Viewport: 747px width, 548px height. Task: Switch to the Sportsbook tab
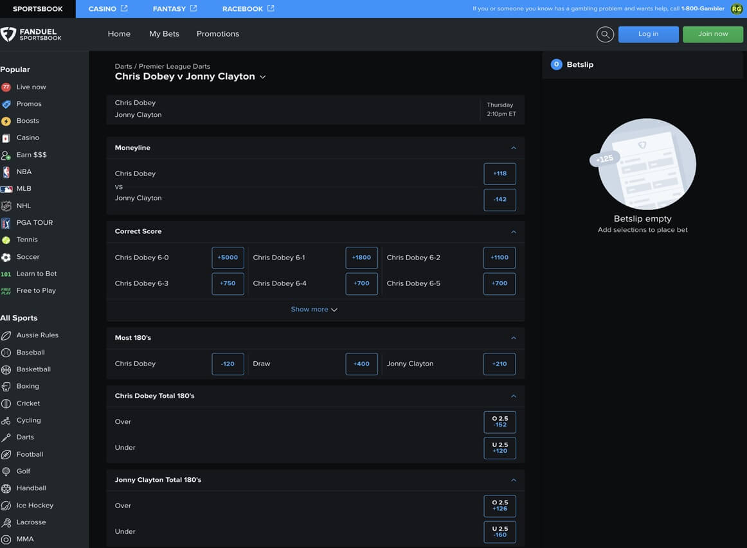tap(38, 8)
